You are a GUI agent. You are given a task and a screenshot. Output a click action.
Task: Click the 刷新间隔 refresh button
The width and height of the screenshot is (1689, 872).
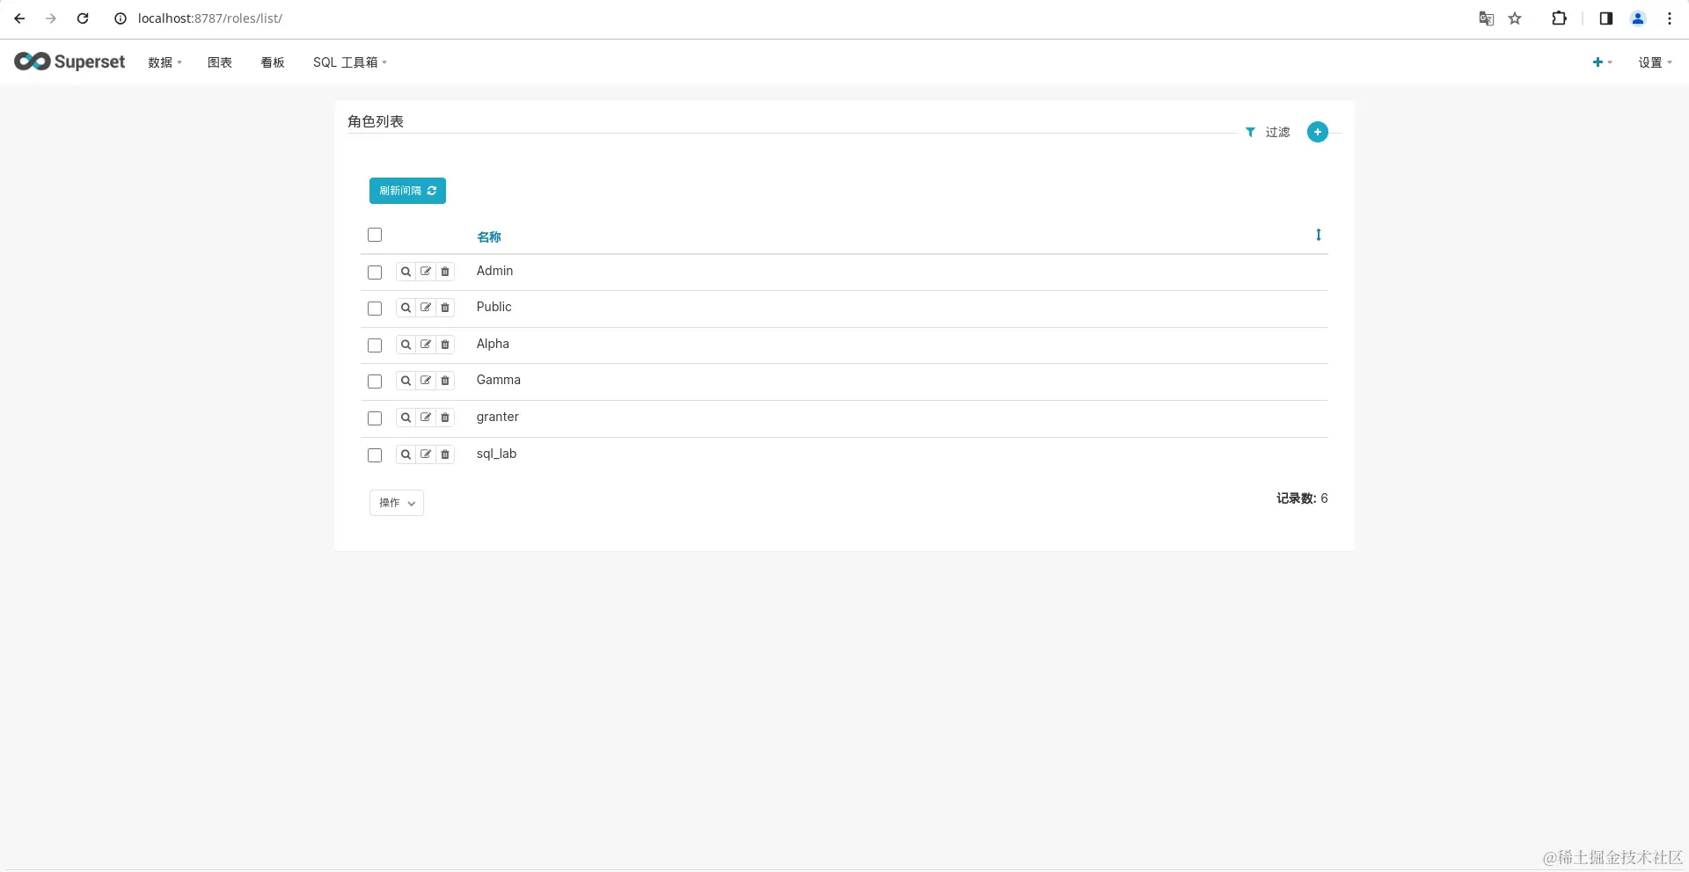(x=407, y=191)
